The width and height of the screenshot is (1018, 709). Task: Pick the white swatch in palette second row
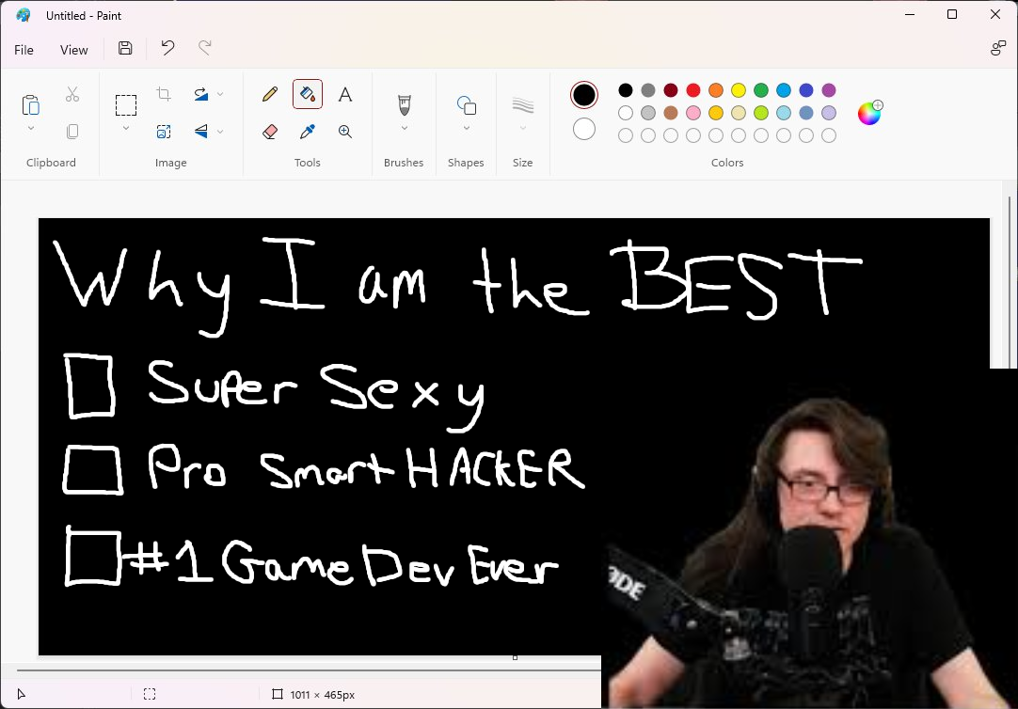pos(626,113)
